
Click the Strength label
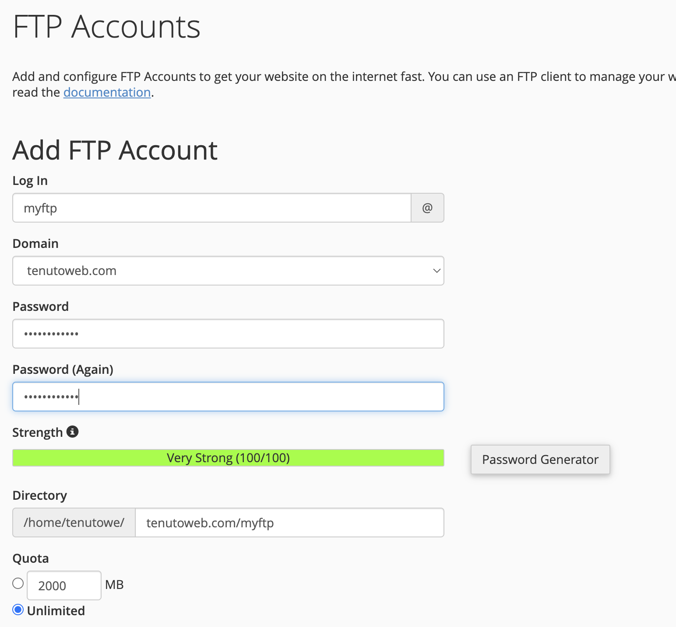(37, 432)
